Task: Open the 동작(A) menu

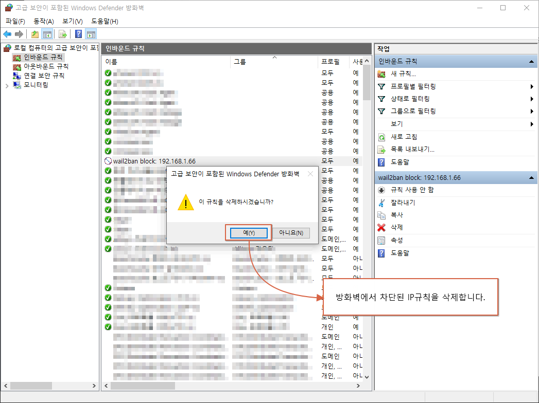Action: [x=44, y=21]
